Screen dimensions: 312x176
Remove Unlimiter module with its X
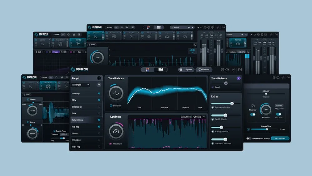click(x=103, y=33)
